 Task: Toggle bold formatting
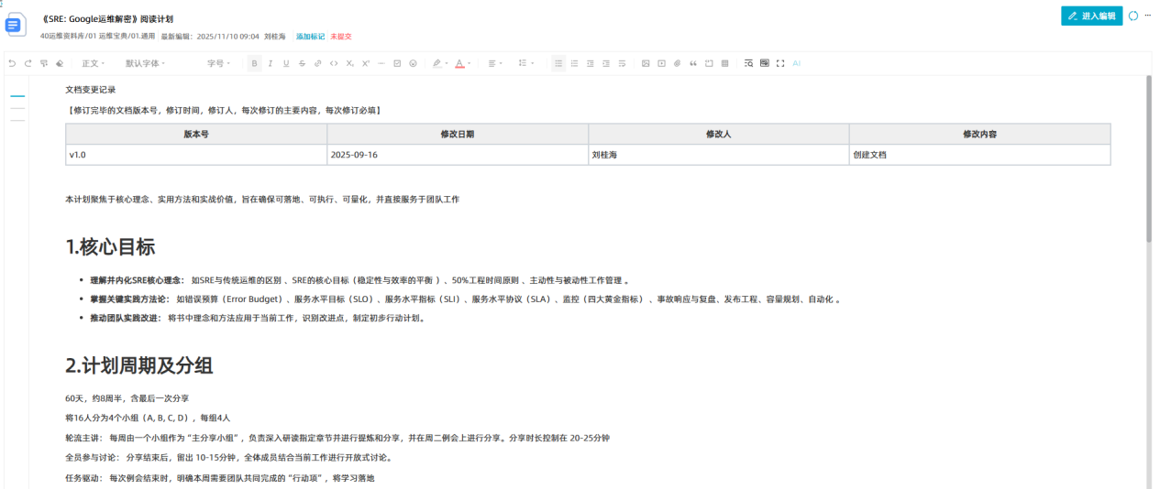click(x=255, y=63)
